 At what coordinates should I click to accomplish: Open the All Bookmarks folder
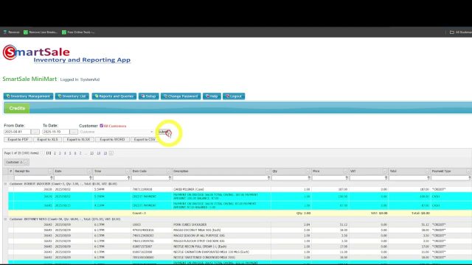[460, 32]
